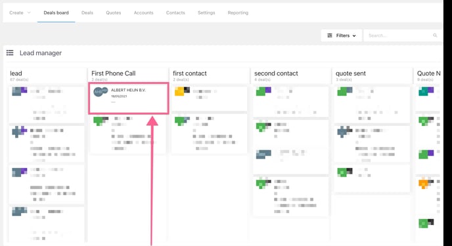Image resolution: width=452 pixels, height=246 pixels.
Task: Open the Quotes tab
Action: click(113, 12)
